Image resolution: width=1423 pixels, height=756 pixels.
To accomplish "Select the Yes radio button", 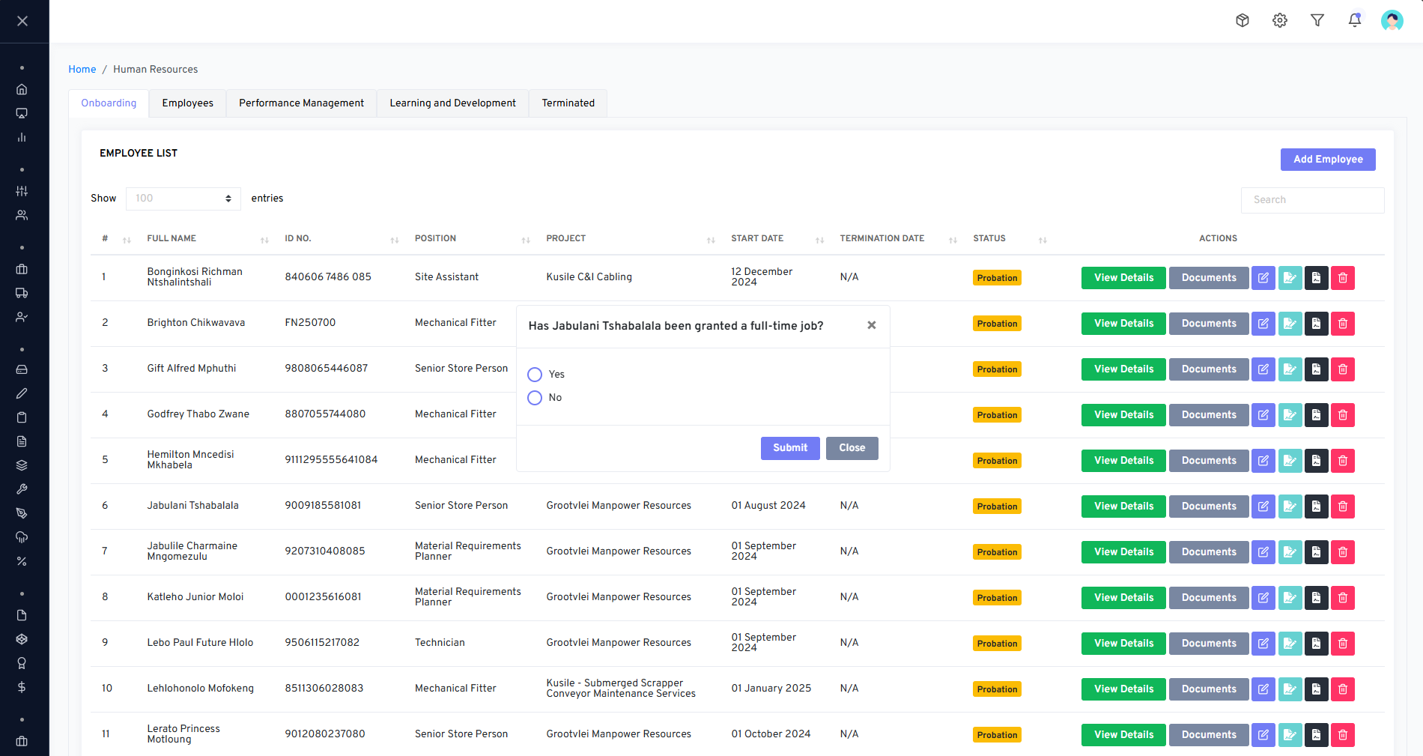I will pos(535,375).
